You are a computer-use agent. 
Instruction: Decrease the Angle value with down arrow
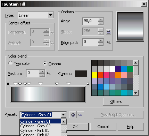coord(101,23)
